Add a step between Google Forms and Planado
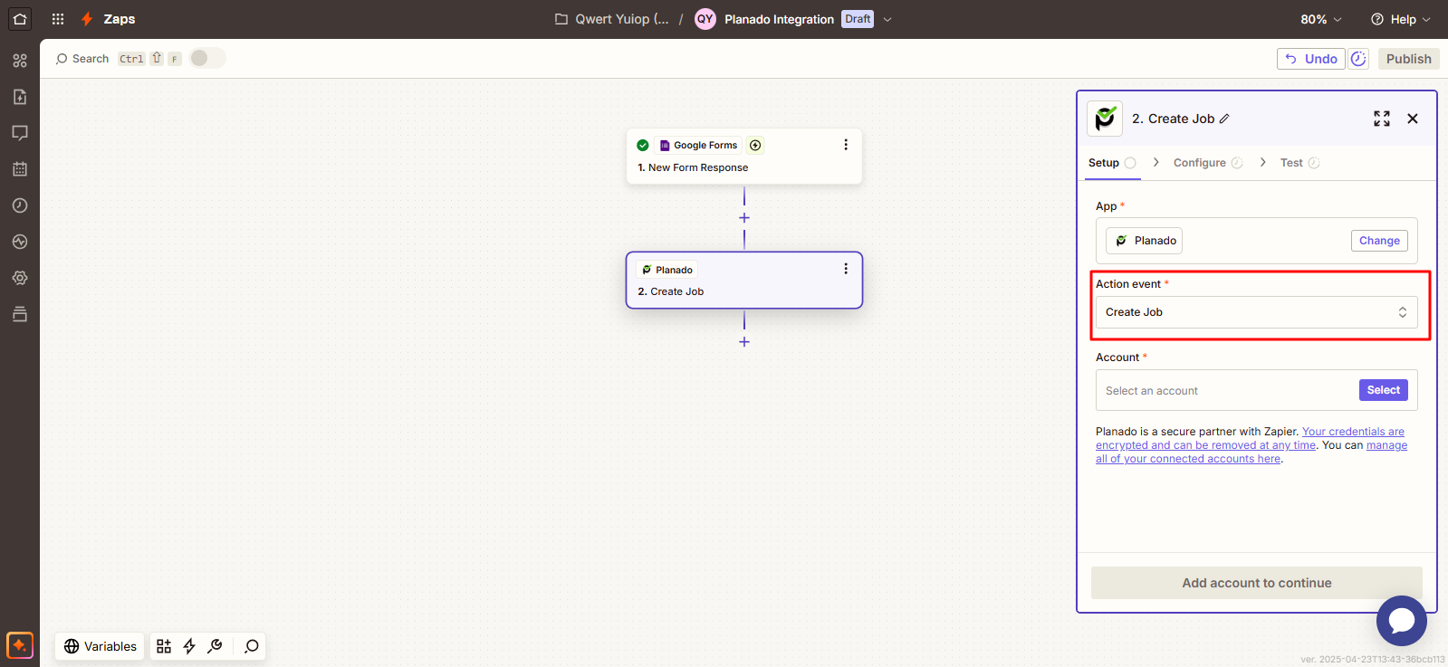 744,218
